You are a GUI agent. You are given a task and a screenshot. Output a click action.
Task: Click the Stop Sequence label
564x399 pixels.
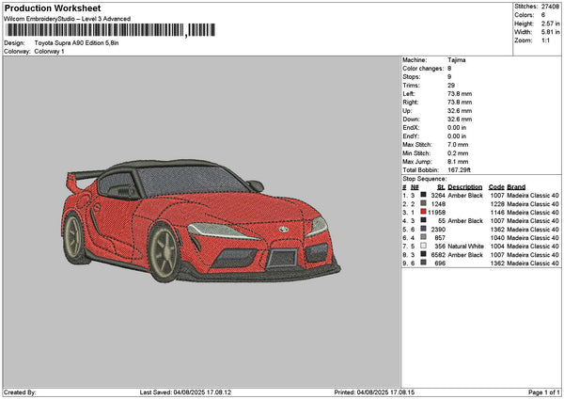[x=424, y=177]
